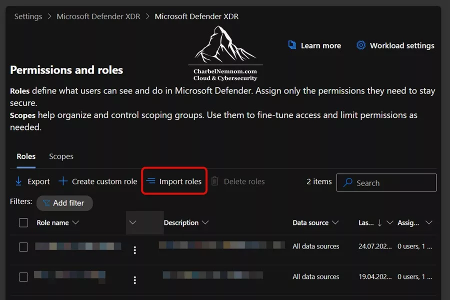Click the date '19.04.202...' cell

tap(375, 276)
